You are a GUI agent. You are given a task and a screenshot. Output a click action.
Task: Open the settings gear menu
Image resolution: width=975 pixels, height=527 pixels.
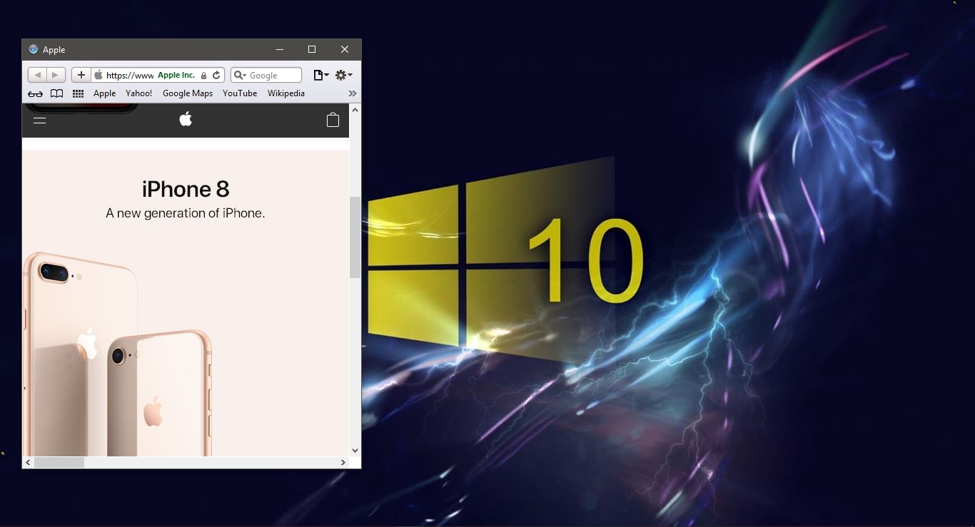pyautogui.click(x=344, y=75)
